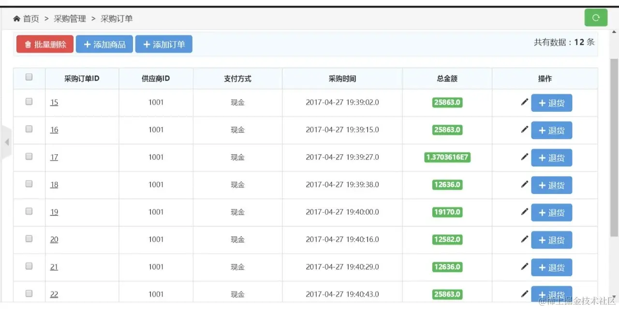Click the edit pencil icon for order 19
The width and height of the screenshot is (619, 309).
524,212
